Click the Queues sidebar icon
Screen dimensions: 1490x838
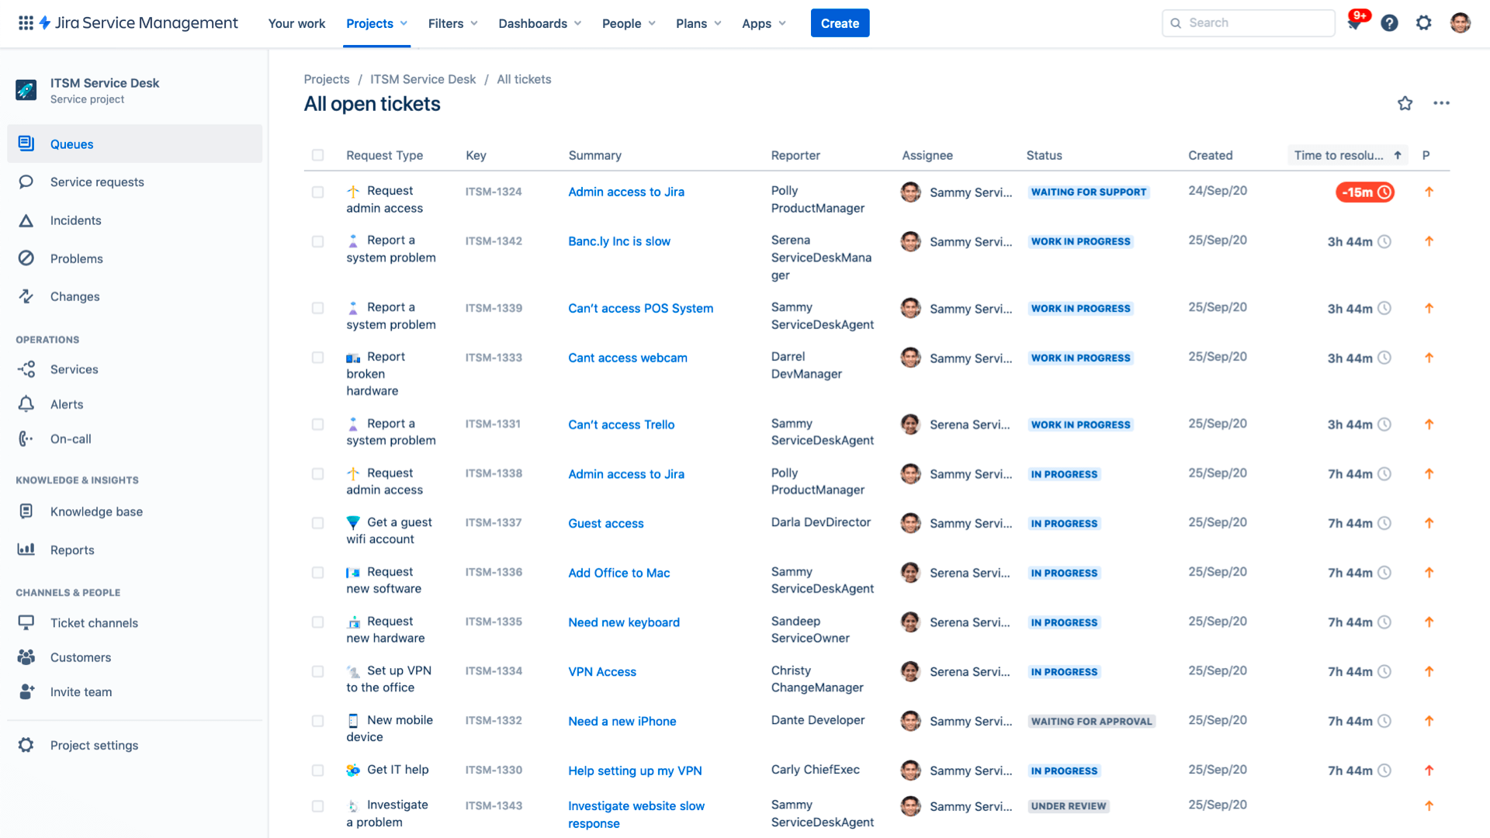[26, 144]
